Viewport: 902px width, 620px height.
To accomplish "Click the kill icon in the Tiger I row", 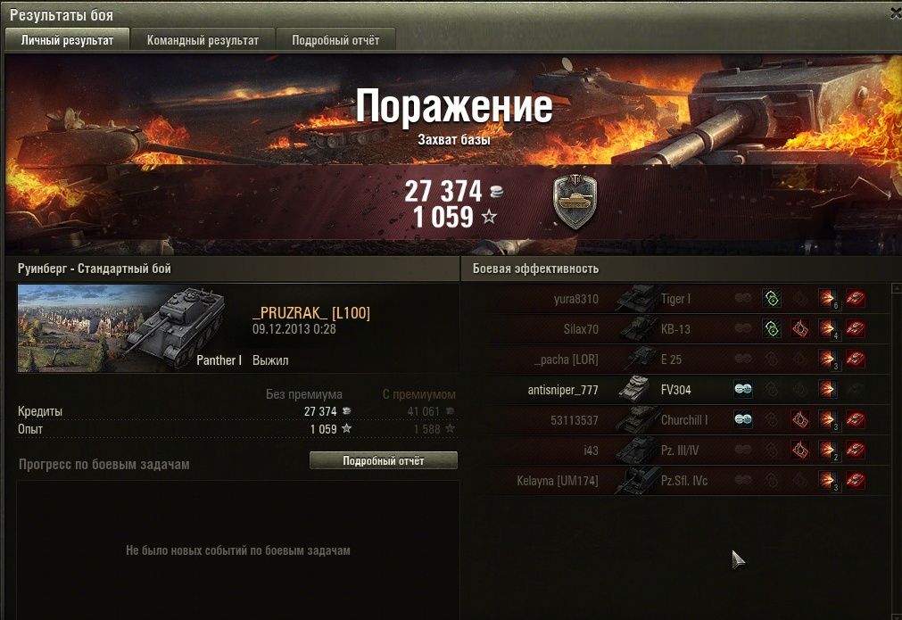I will (856, 299).
